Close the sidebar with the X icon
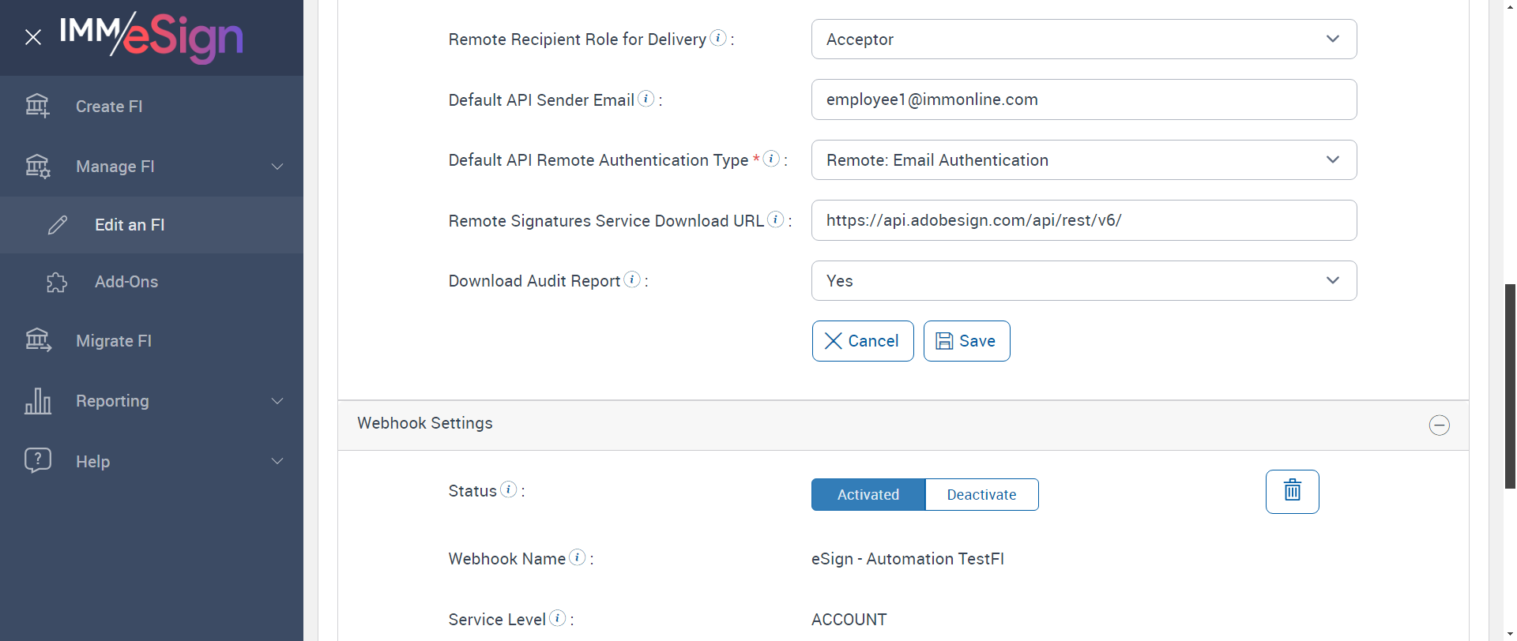This screenshot has height=641, width=1517. tap(32, 37)
